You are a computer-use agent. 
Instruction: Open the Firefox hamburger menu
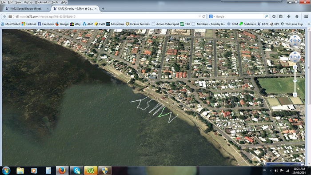click(306, 16)
